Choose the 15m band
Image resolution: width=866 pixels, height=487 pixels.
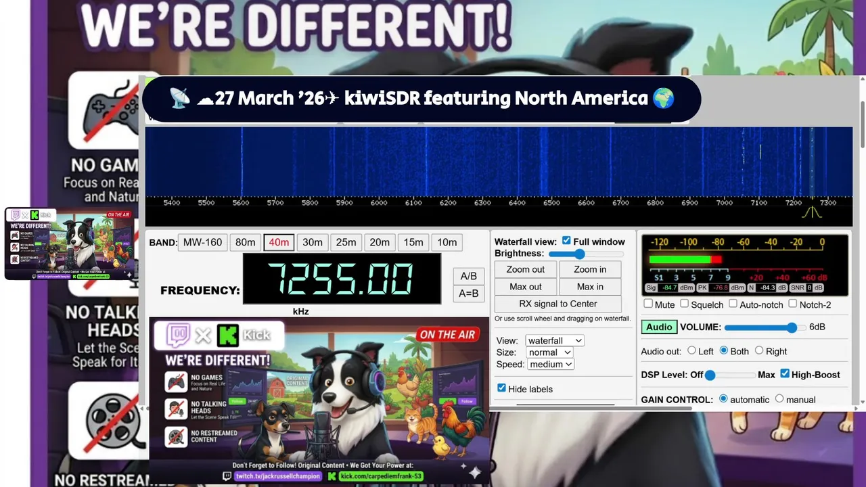coord(413,242)
